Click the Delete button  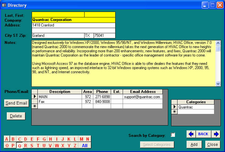16,116
